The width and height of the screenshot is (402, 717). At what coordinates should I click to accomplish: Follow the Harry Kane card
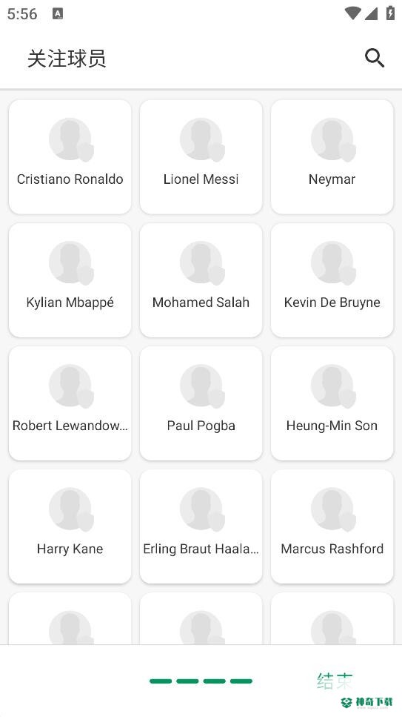click(70, 526)
